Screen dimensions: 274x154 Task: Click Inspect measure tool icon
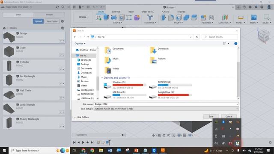point(241,18)
